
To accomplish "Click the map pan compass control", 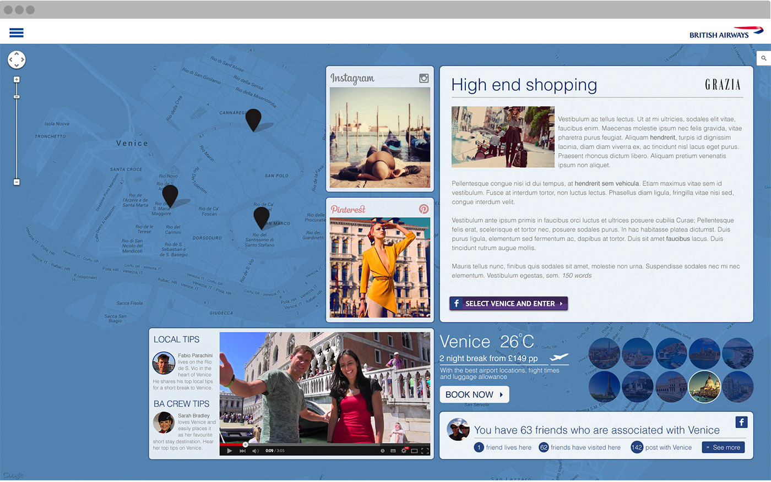I will pyautogui.click(x=17, y=59).
